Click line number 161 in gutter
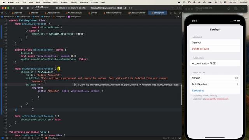The height and width of the screenshot is (140, 249). coord(5,110)
